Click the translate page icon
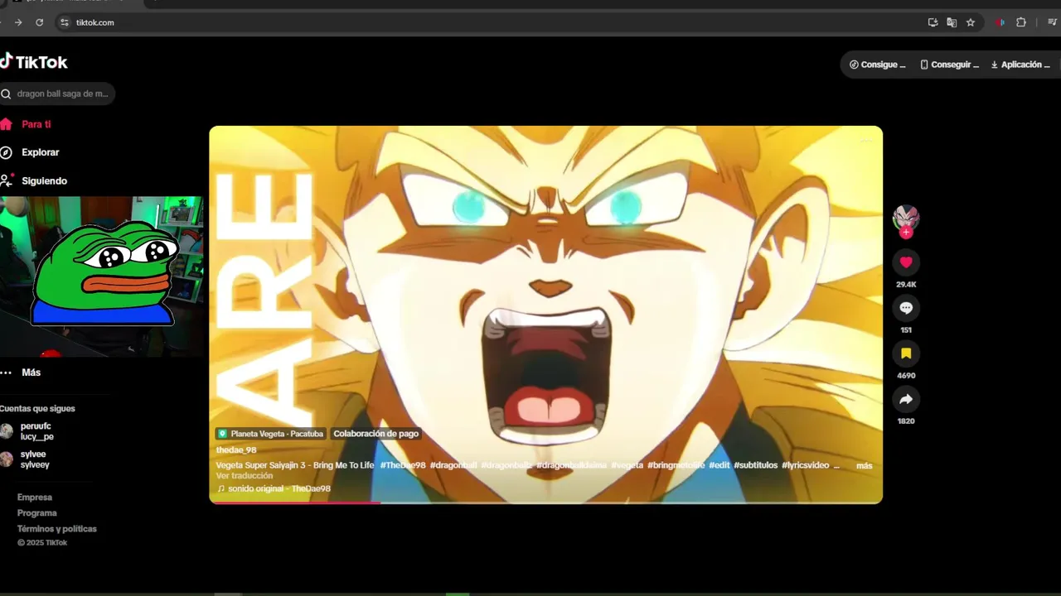1061x596 pixels. point(952,22)
